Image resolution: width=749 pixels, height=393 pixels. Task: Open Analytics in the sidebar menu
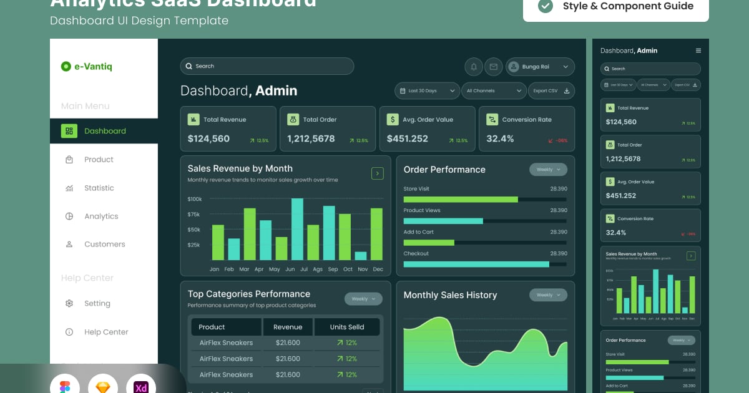click(100, 216)
